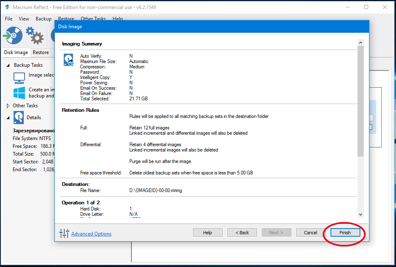Switch to the Disk Image tab
396x267 pixels.
(16, 52)
